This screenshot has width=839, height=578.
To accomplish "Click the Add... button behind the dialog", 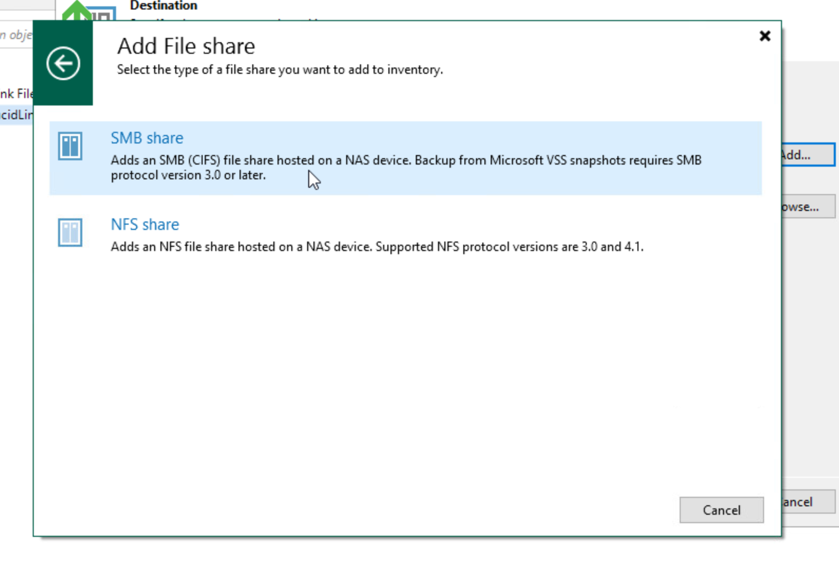I will pyautogui.click(x=808, y=155).
